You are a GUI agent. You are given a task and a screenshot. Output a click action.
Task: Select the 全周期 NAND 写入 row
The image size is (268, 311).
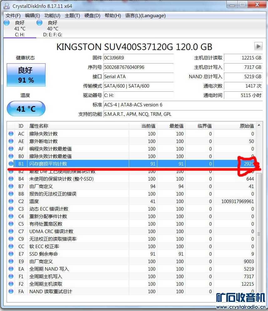pyautogui.click(x=131, y=269)
